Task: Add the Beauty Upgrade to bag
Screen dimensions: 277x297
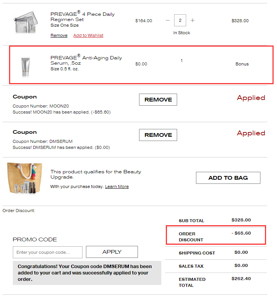Action: pos(228,178)
